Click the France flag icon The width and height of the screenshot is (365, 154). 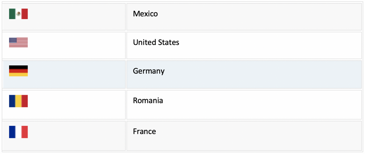pos(18,132)
